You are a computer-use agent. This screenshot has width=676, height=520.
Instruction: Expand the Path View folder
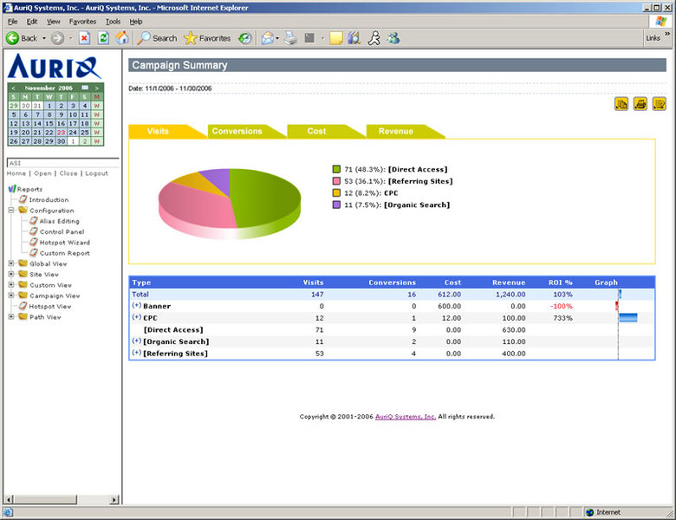11,316
